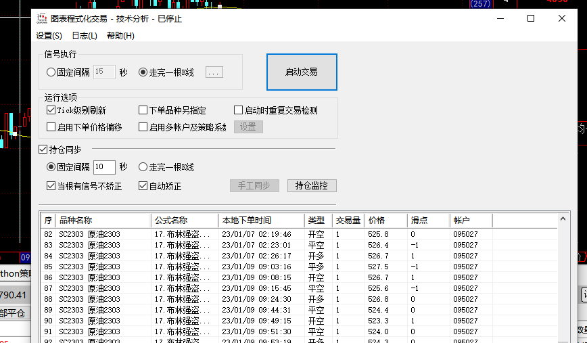Viewport: 587px width, 343px height.
Task: Sort by 品种名称 column header
Action: (x=103, y=220)
